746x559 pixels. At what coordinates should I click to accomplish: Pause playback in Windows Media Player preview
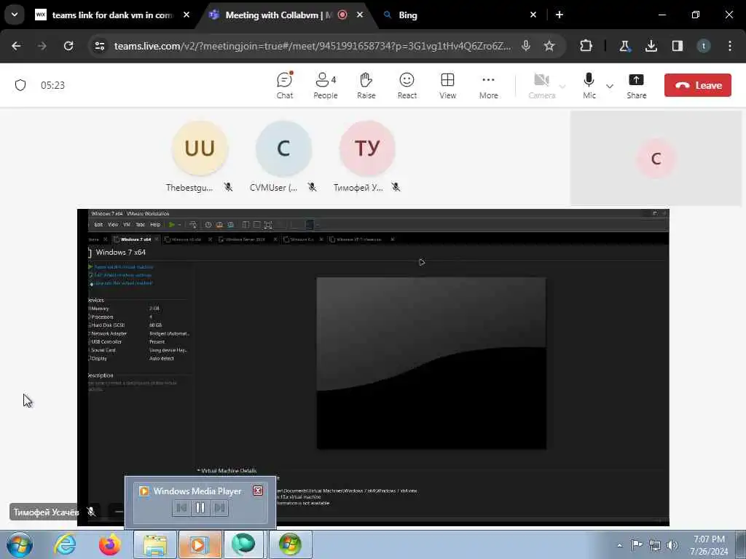pos(200,507)
